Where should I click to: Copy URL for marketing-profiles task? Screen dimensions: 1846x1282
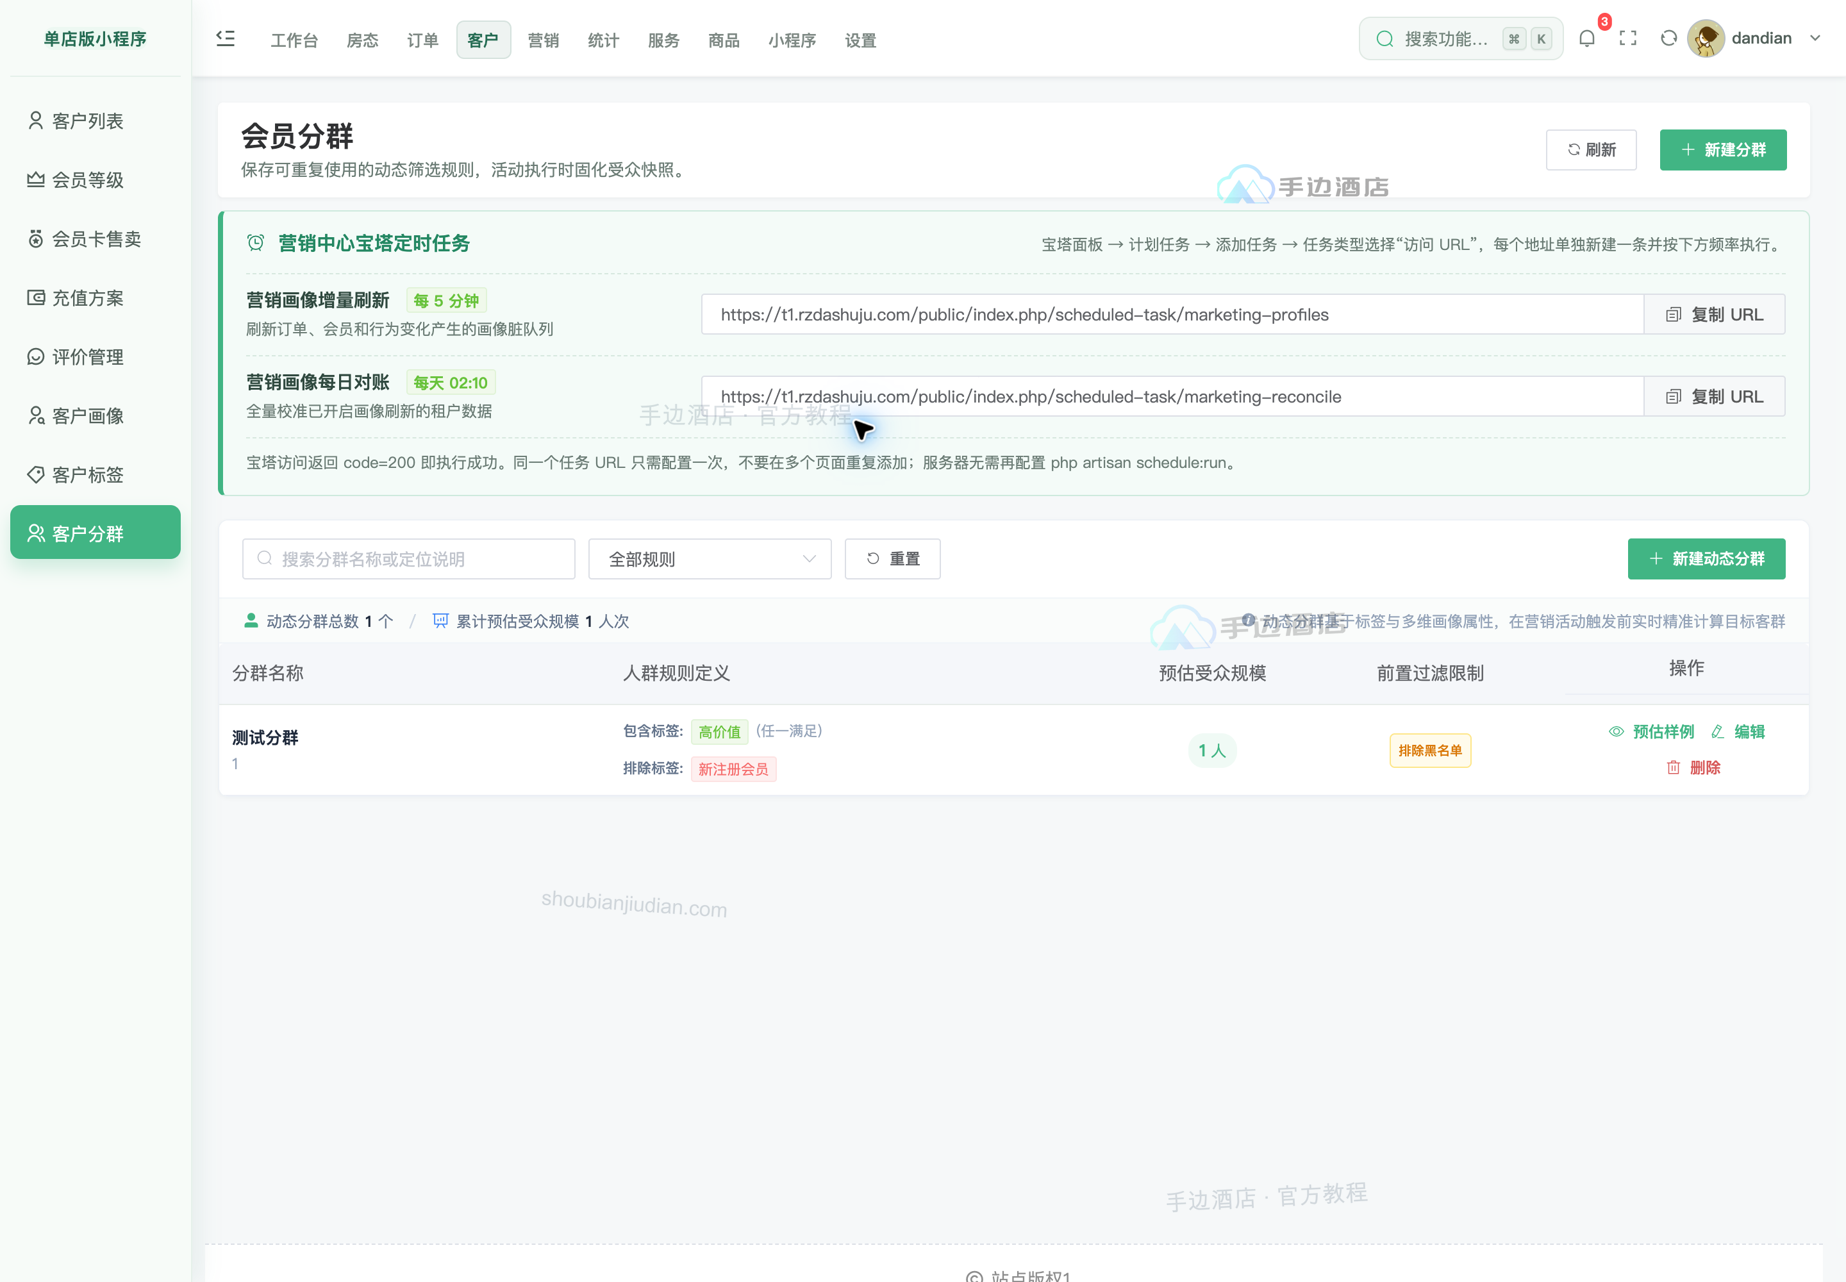pyautogui.click(x=1714, y=314)
